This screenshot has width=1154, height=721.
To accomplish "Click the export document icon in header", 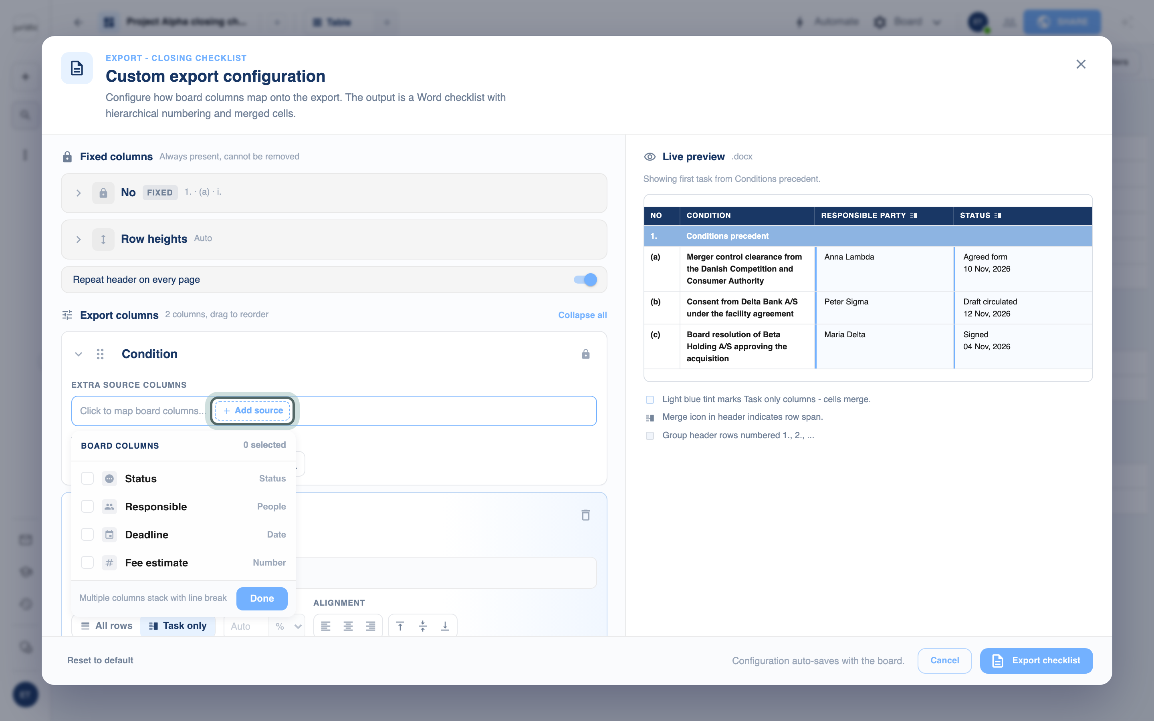I will coord(77,68).
